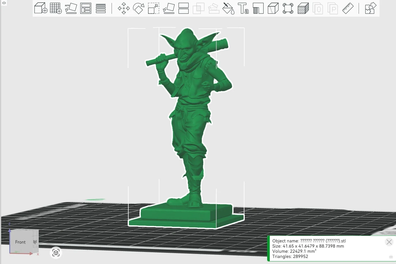Use the Lay on face tool
Screen dimensions: 396x264
[x=169, y=8]
